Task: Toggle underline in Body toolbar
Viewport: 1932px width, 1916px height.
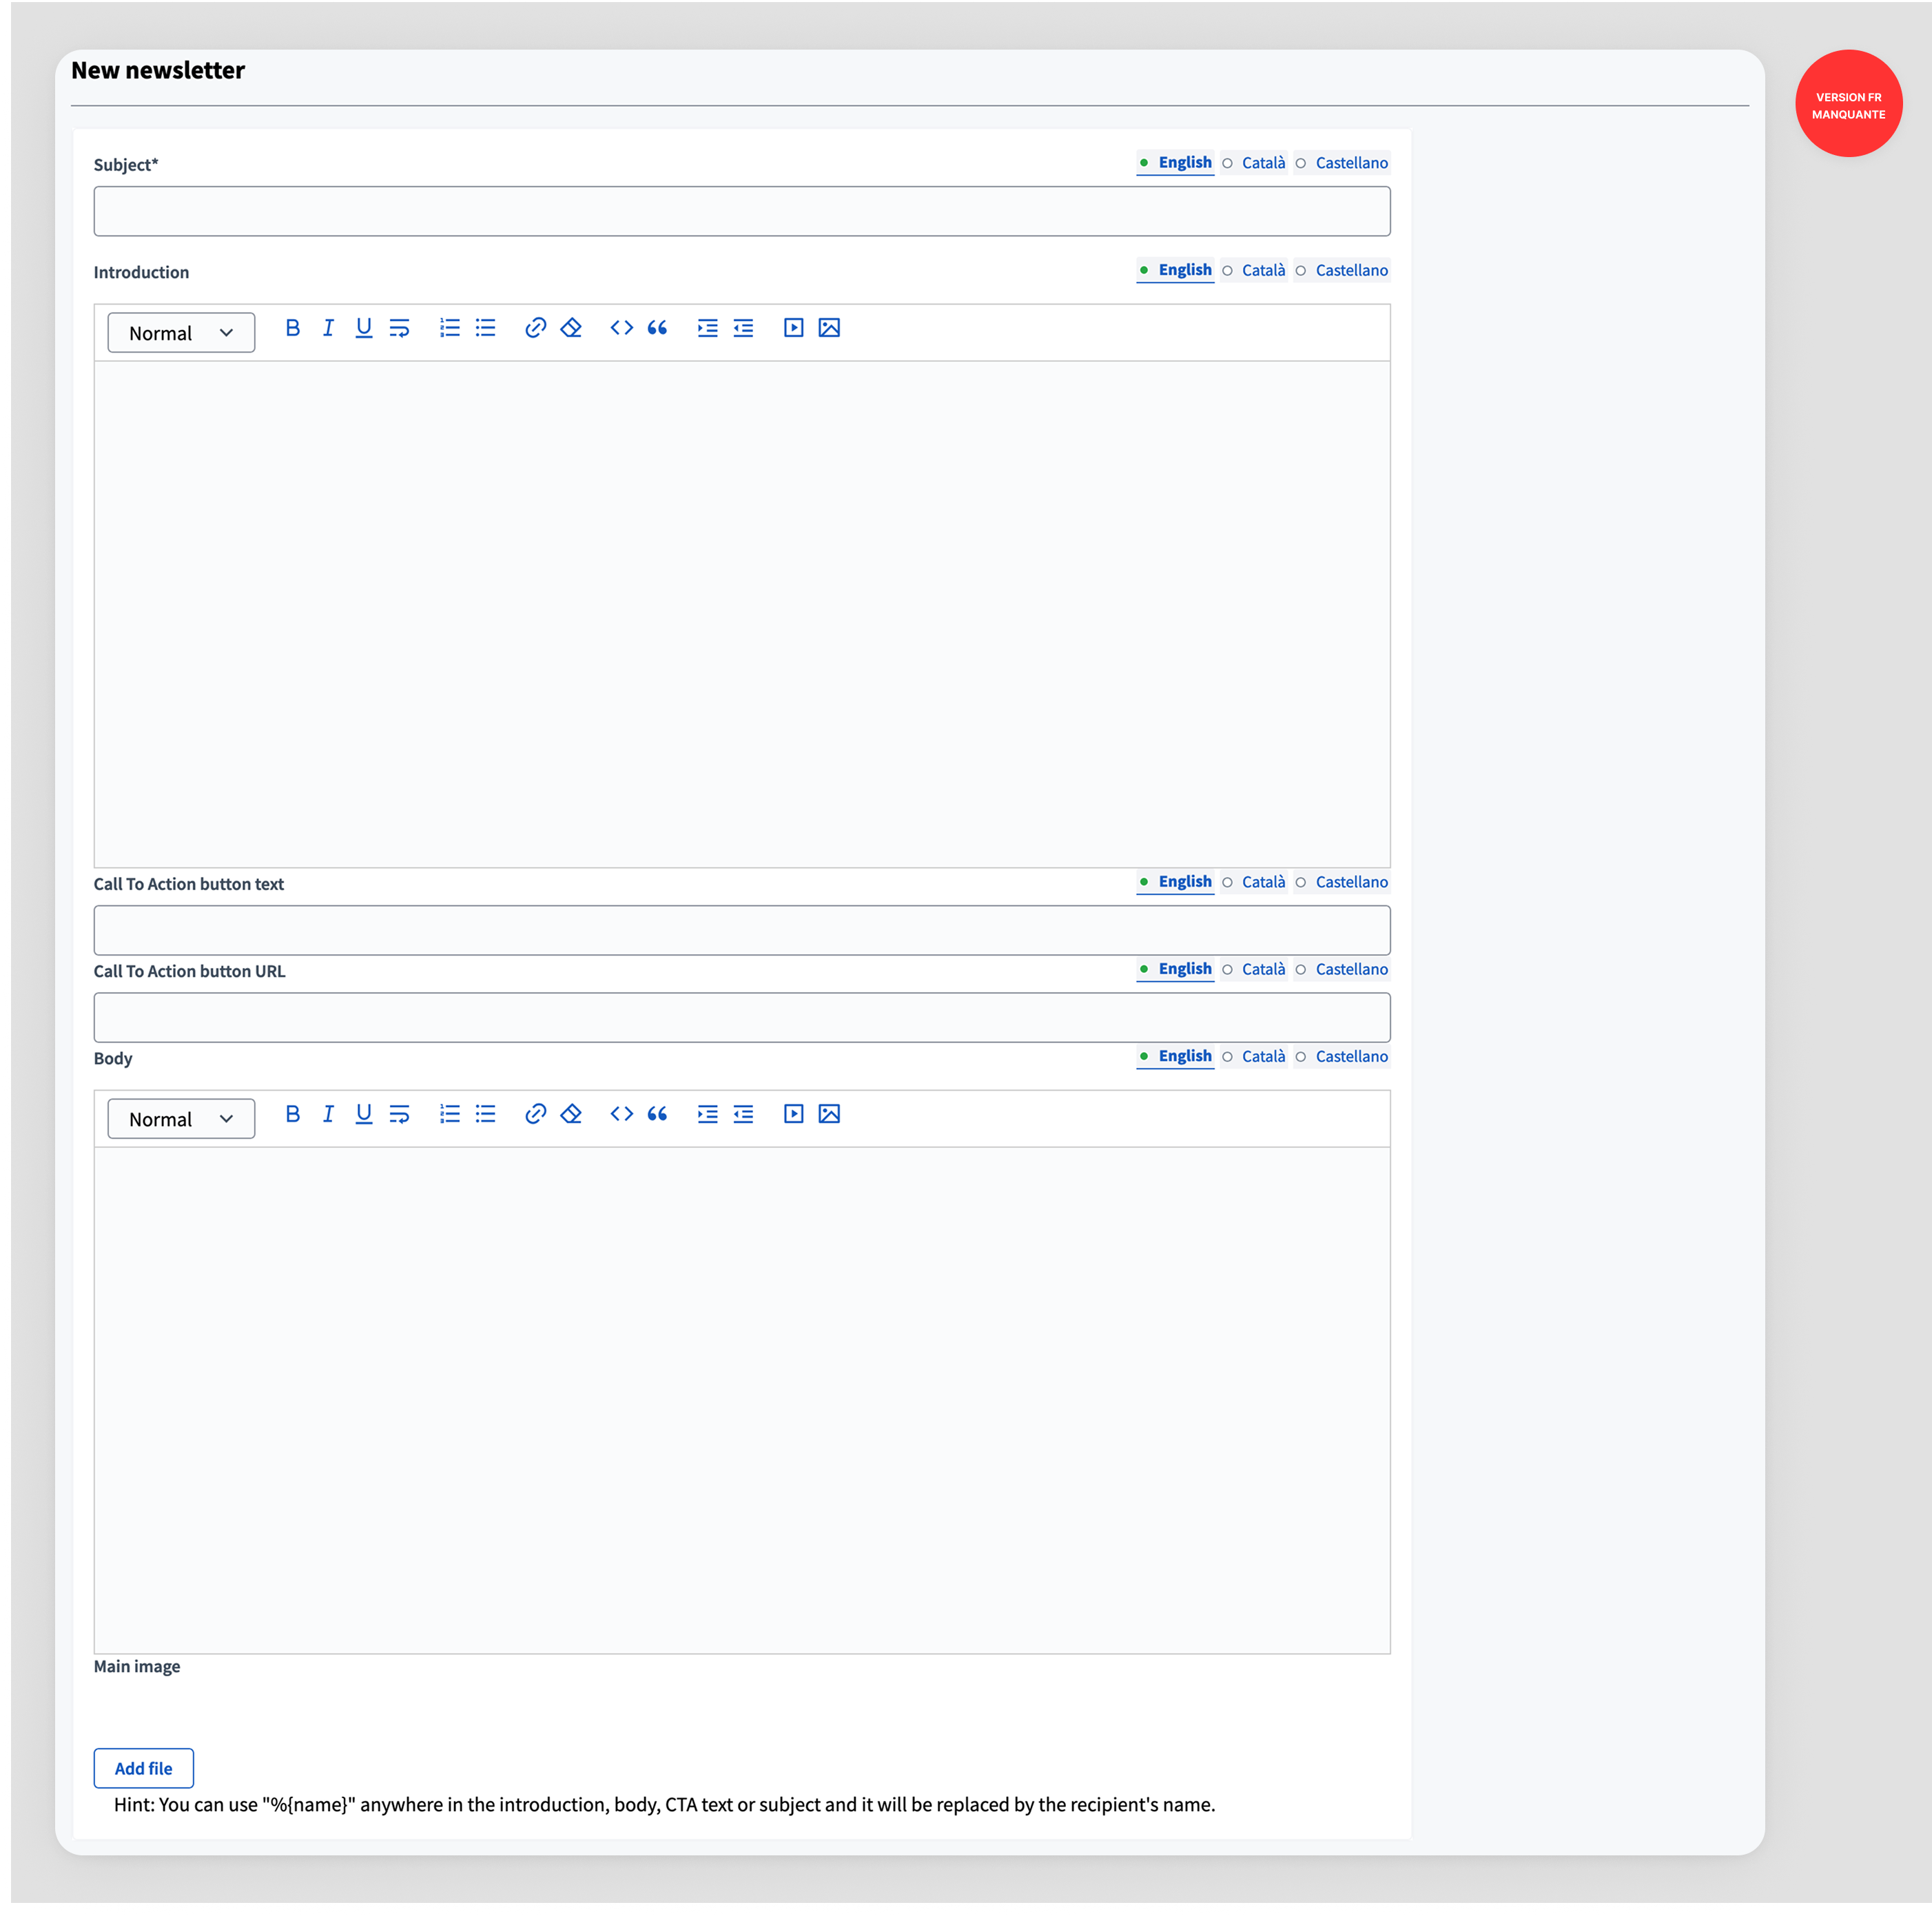Action: (x=364, y=1114)
